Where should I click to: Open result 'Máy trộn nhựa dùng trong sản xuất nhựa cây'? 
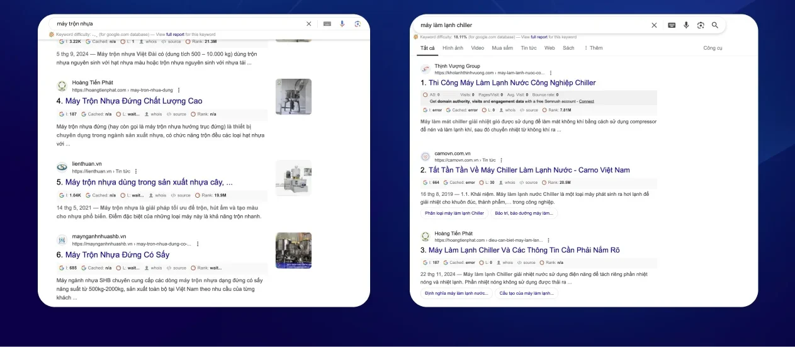[149, 182]
